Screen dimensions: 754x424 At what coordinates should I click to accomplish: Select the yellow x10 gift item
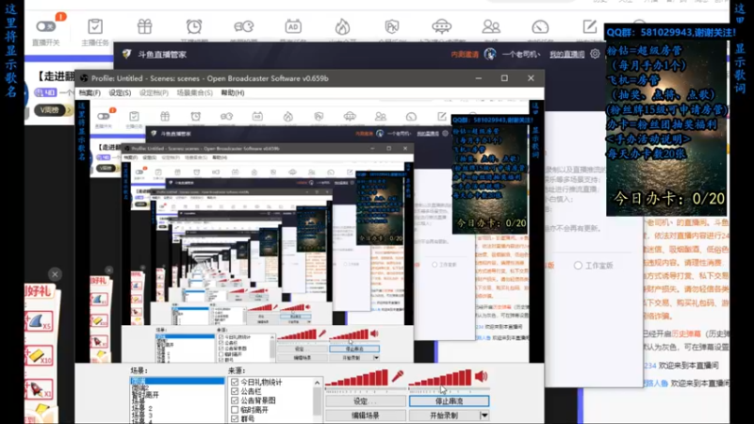click(x=39, y=356)
